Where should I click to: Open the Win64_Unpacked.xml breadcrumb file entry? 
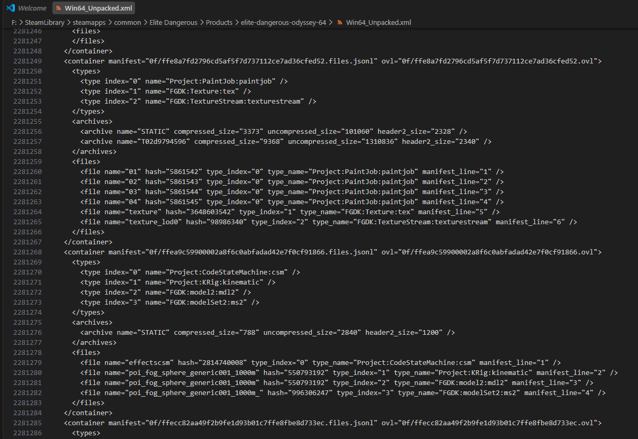pyautogui.click(x=379, y=22)
